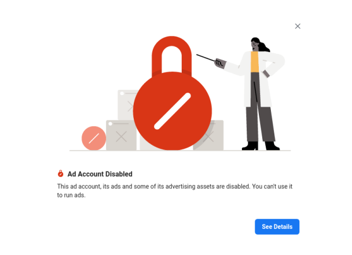The height and width of the screenshot is (255, 352).
Task: Click the large red padlock body
Action: tap(172, 111)
